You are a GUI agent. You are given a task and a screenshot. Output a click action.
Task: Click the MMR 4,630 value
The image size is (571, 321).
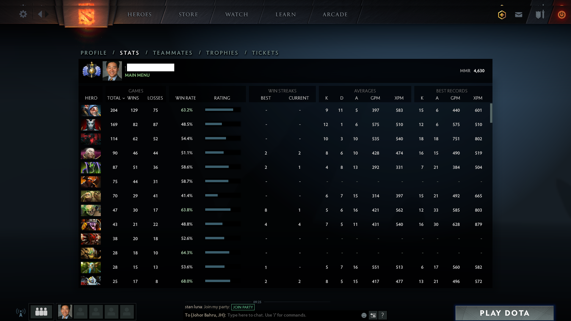[x=479, y=71]
